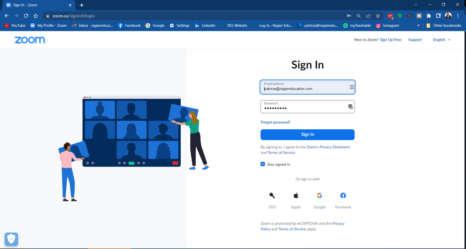The width and height of the screenshot is (466, 249).
Task: Open Terms of Service link under Sign In
Action: coord(282,152)
